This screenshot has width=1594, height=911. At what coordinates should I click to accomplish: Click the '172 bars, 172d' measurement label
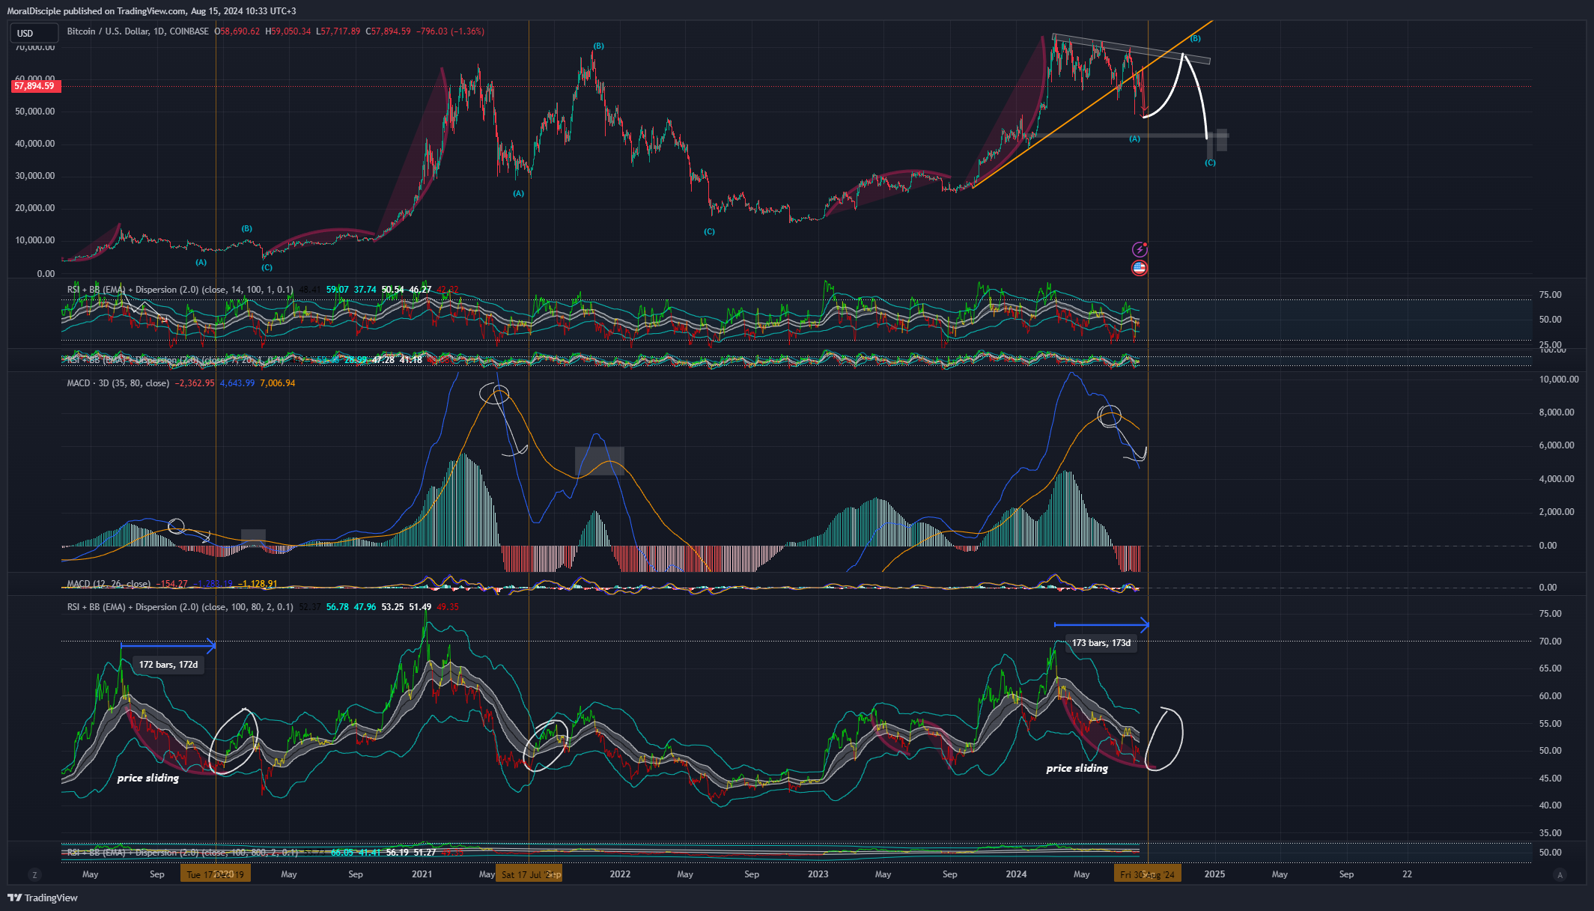point(168,665)
